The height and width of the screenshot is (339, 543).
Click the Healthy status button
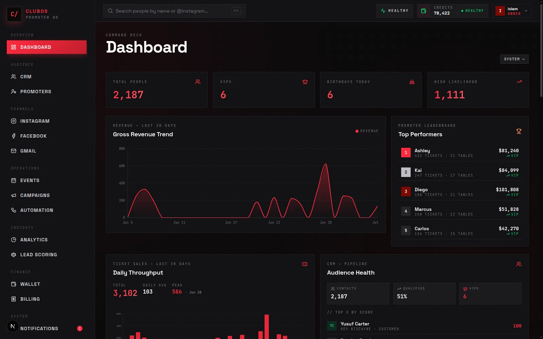pyautogui.click(x=395, y=11)
